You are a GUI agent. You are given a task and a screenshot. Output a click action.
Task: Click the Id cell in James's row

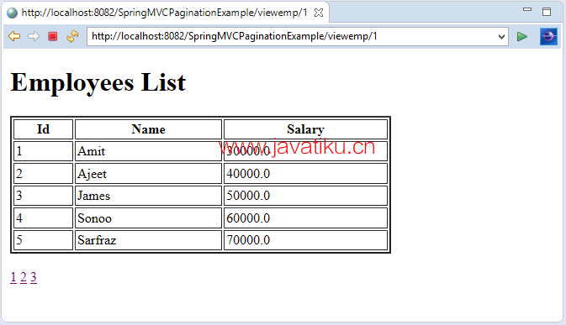click(44, 196)
